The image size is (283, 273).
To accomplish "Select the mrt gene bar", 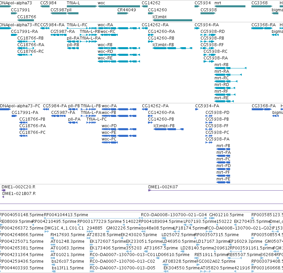I will coord(230,6).
